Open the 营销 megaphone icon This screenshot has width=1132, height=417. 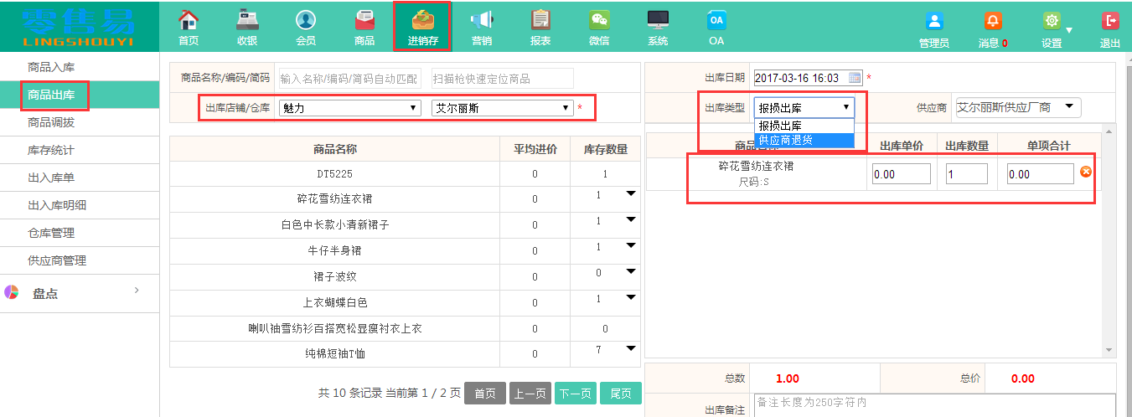pyautogui.click(x=482, y=20)
